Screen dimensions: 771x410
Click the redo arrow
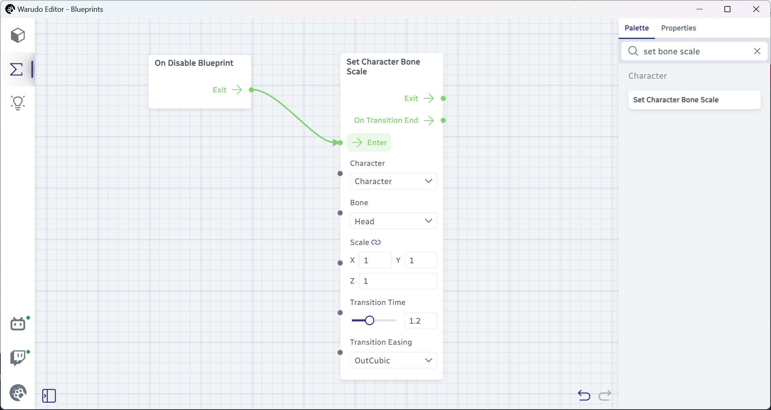point(605,395)
